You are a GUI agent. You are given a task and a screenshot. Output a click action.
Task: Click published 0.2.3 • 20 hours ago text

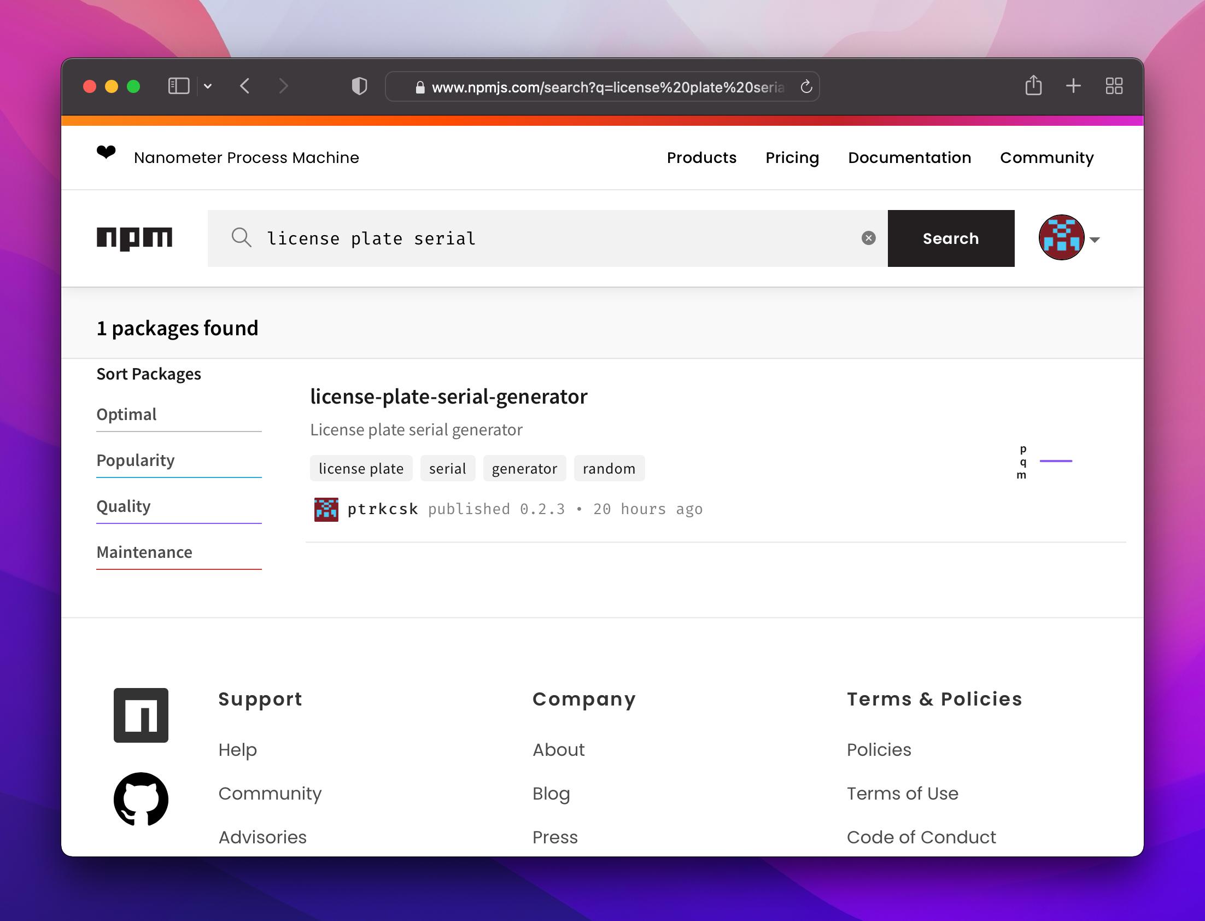coord(565,509)
